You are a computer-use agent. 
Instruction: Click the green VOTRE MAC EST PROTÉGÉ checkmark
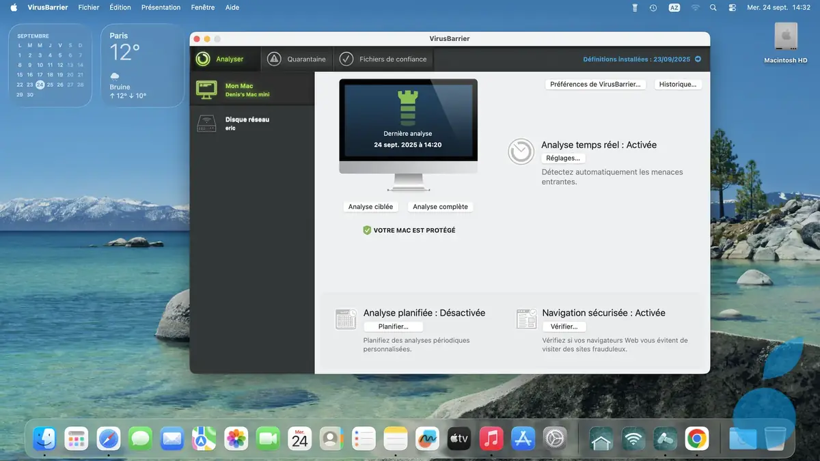366,230
